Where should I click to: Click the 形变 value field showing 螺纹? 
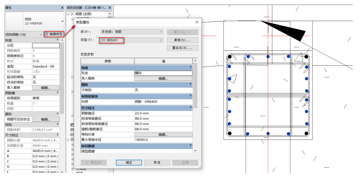click(x=163, y=73)
